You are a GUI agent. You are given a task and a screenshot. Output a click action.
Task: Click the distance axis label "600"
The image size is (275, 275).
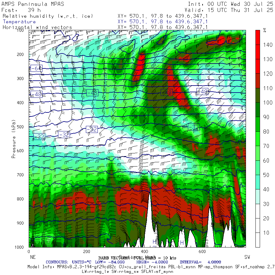click(x=202, y=252)
